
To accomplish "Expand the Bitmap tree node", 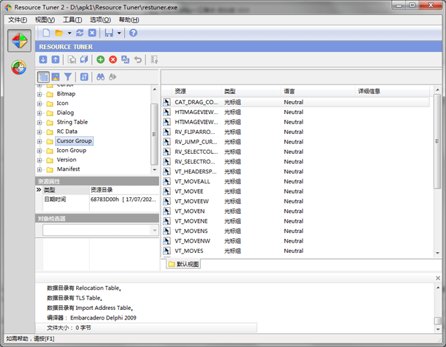I will 40,94.
